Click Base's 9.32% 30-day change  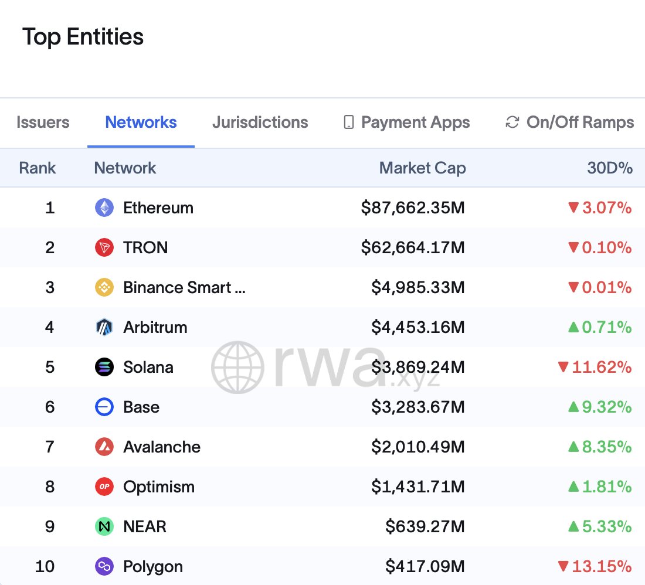tap(600, 407)
